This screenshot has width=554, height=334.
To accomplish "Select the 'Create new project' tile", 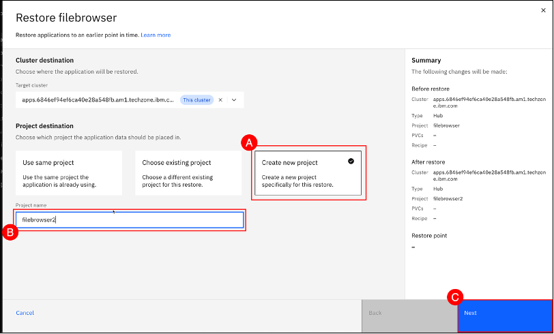I will 307,173.
